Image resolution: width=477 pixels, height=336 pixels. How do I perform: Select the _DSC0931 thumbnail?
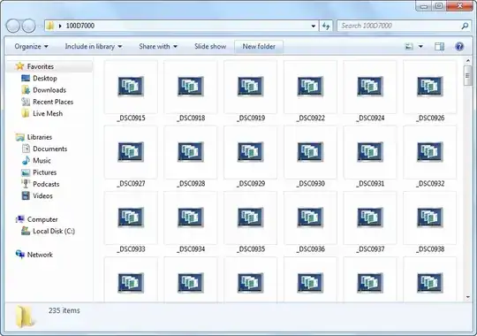[370, 152]
